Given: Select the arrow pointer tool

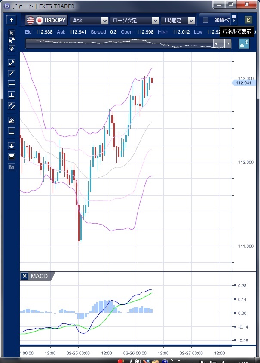Looking at the screenshot, I should [x=12, y=33].
